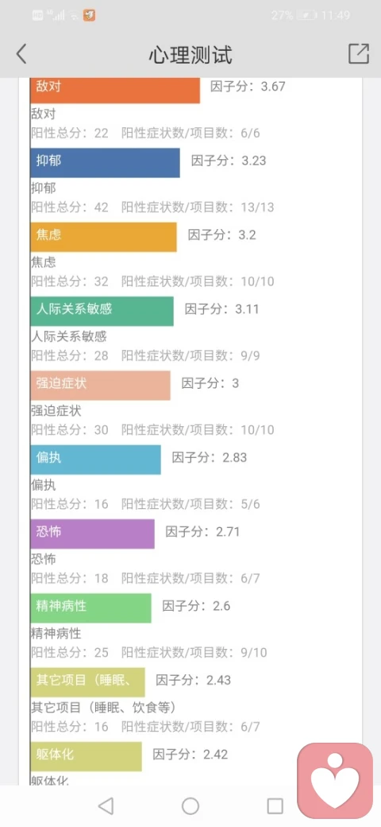Tap Android home circle button
This screenshot has width=381, height=827.
pyautogui.click(x=190, y=806)
